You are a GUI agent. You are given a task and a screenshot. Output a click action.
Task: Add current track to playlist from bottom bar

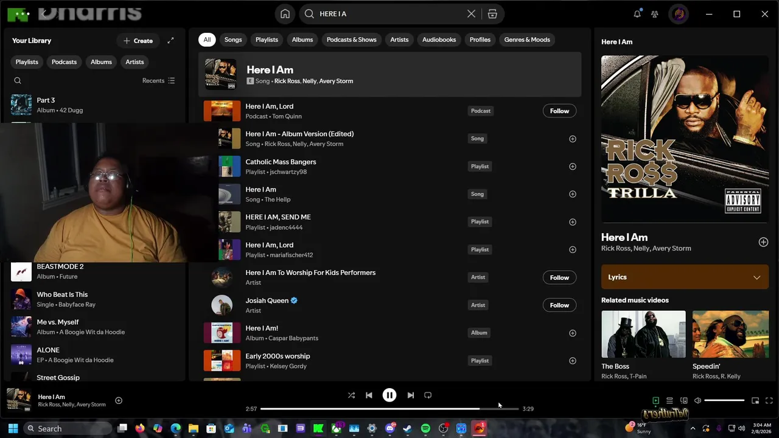(x=119, y=400)
